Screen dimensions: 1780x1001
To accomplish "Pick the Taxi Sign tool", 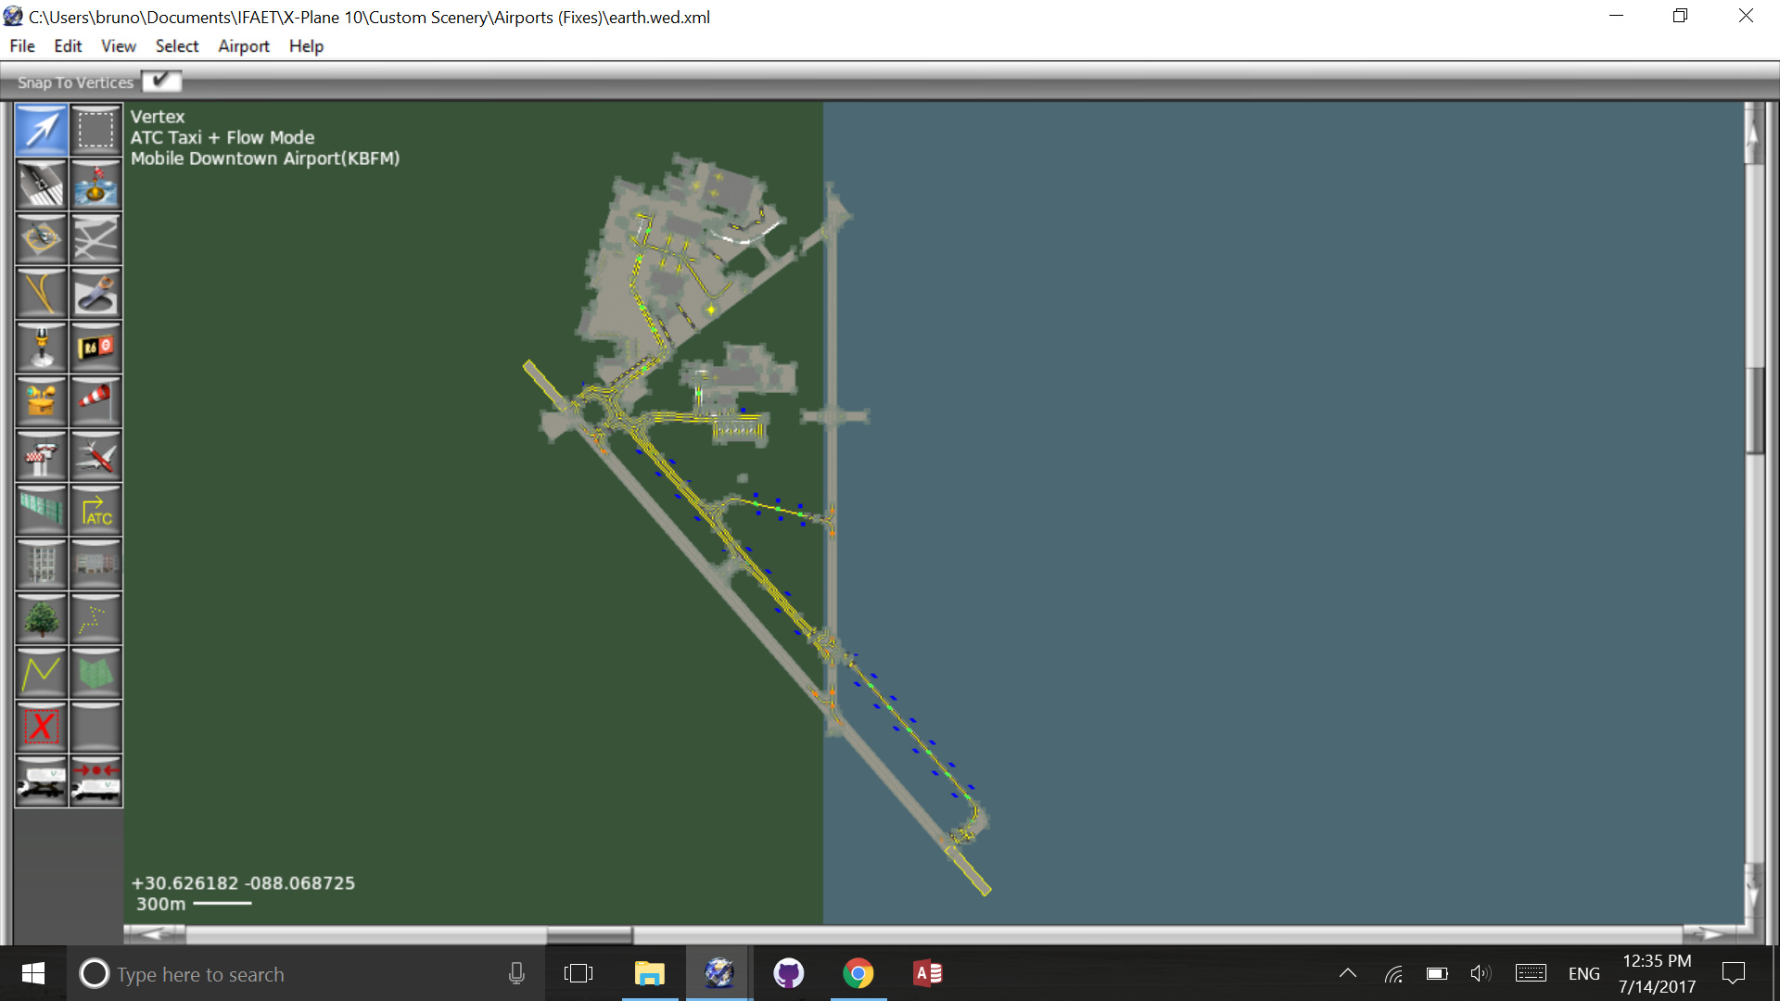I will (95, 348).
